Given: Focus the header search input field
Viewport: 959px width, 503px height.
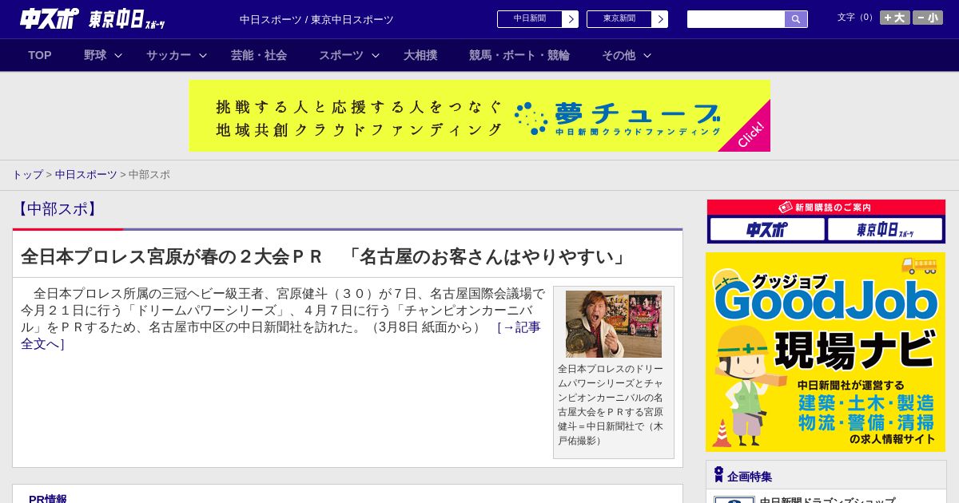Looking at the screenshot, I should pyautogui.click(x=736, y=19).
